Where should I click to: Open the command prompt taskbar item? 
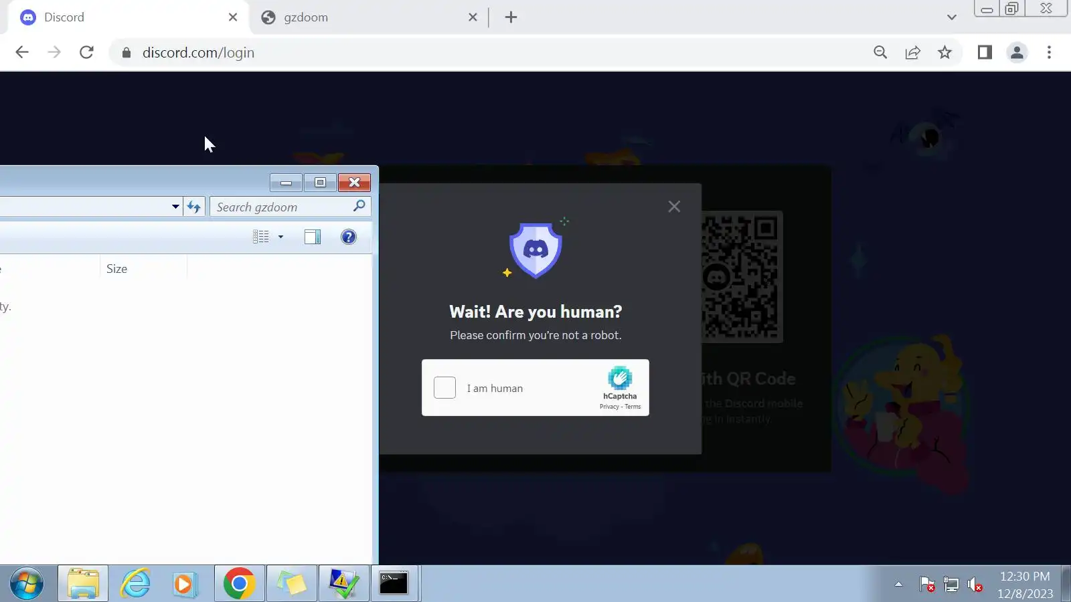click(x=394, y=584)
